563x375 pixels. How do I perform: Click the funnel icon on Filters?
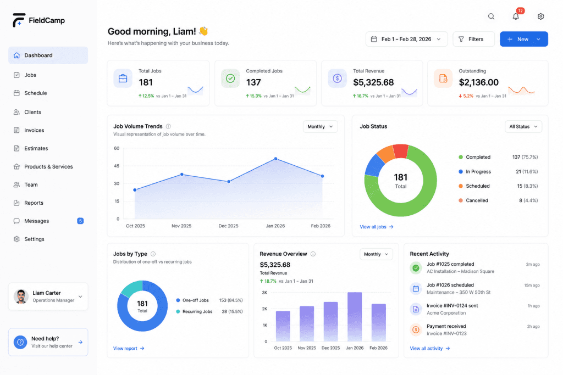coord(461,39)
